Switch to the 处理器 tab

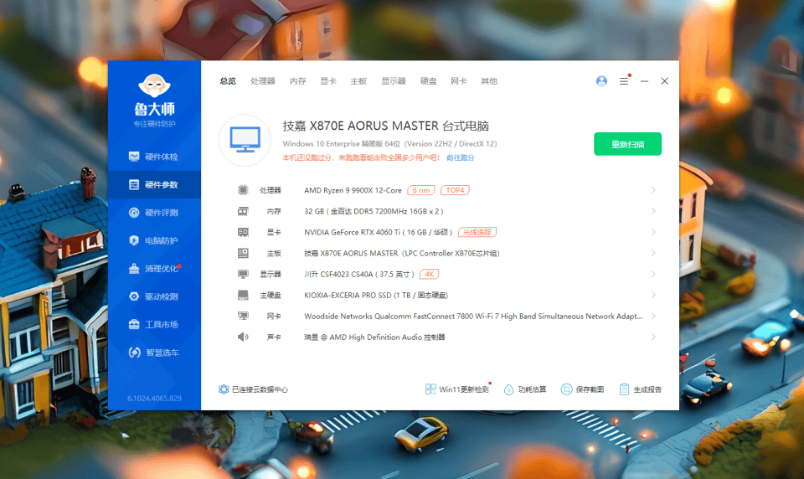[x=262, y=81]
